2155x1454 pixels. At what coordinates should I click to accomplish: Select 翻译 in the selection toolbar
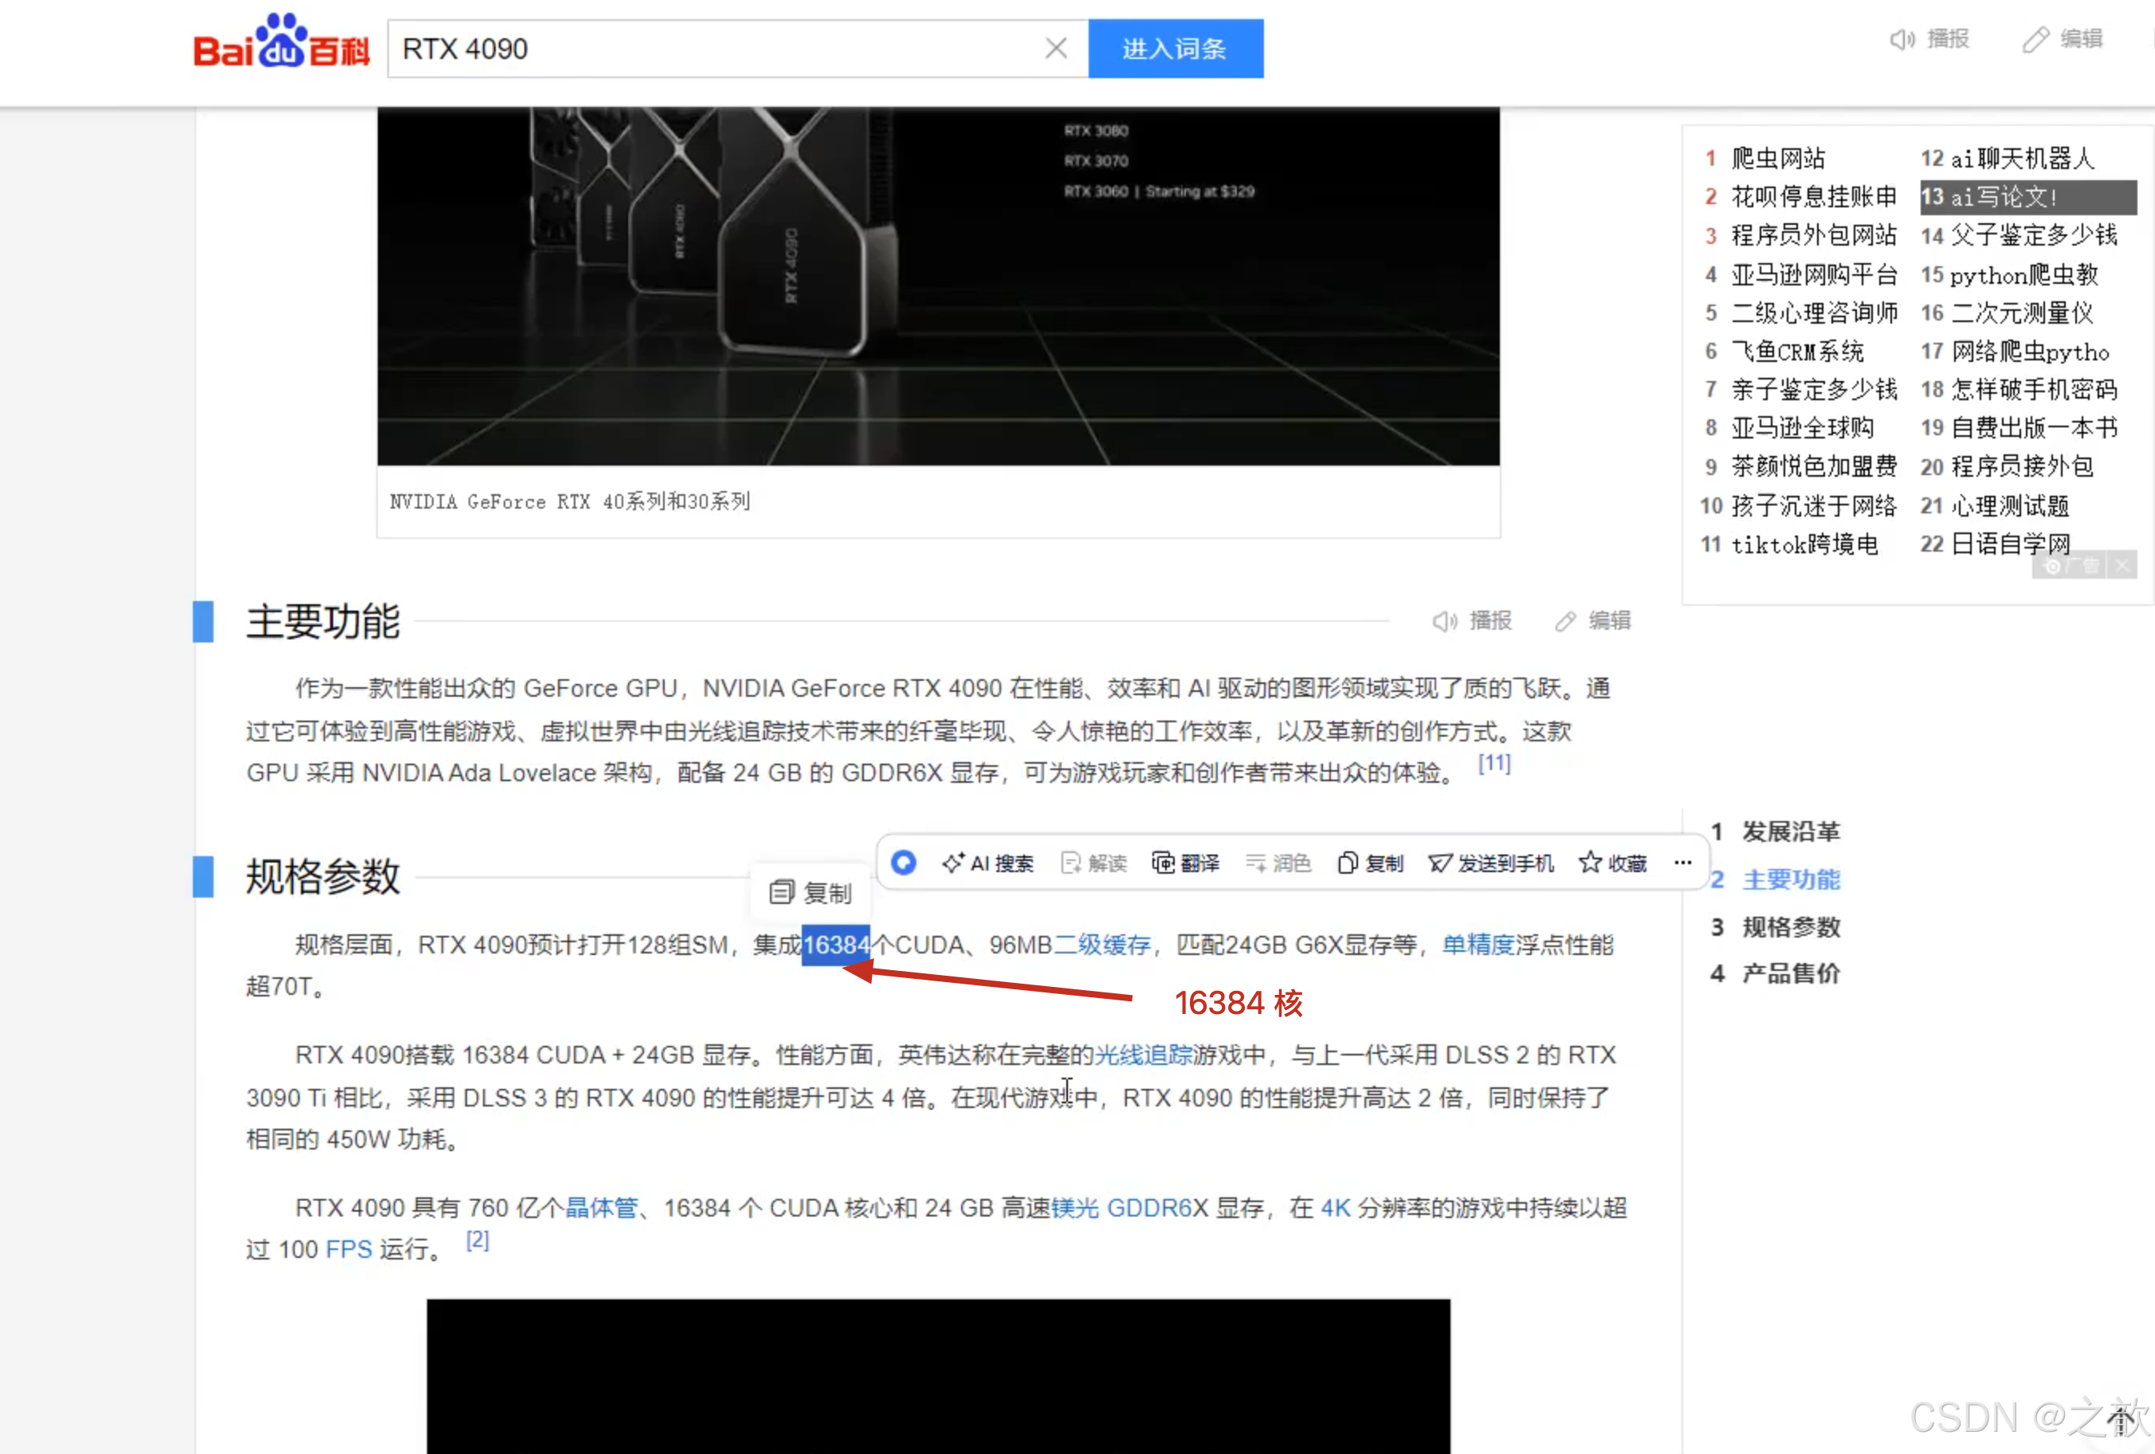tap(1185, 863)
